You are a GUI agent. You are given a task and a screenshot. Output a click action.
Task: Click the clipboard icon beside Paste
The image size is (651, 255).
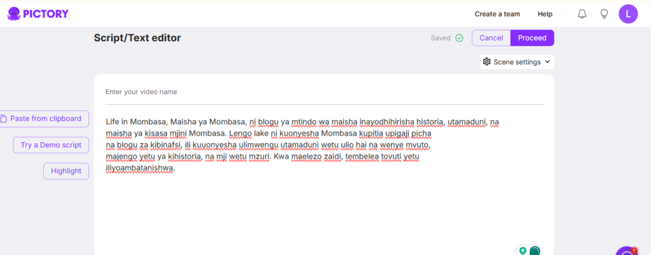tap(3, 119)
